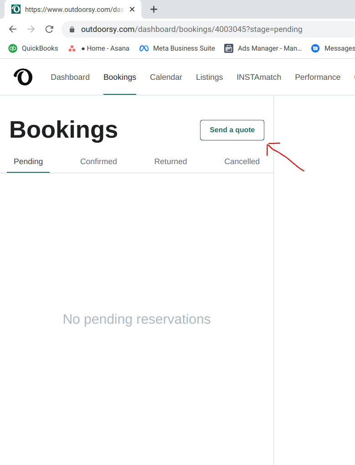The width and height of the screenshot is (355, 465).
Task: Close the Outdoorsy browser tab
Action: click(x=132, y=10)
